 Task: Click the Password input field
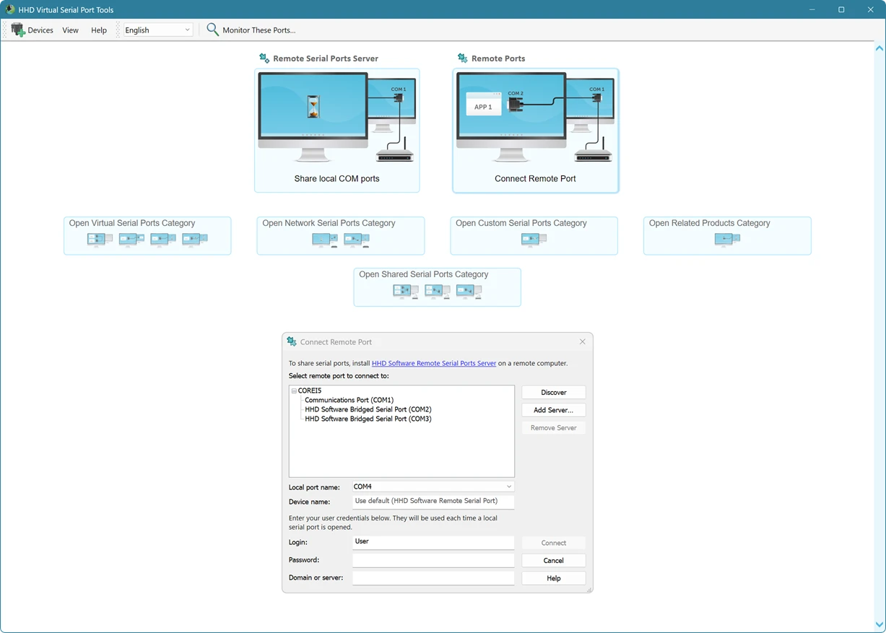click(433, 560)
